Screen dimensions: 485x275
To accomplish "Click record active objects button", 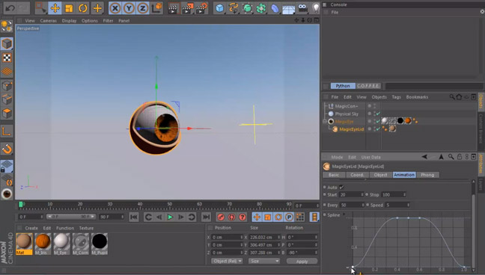I will pos(221,217).
